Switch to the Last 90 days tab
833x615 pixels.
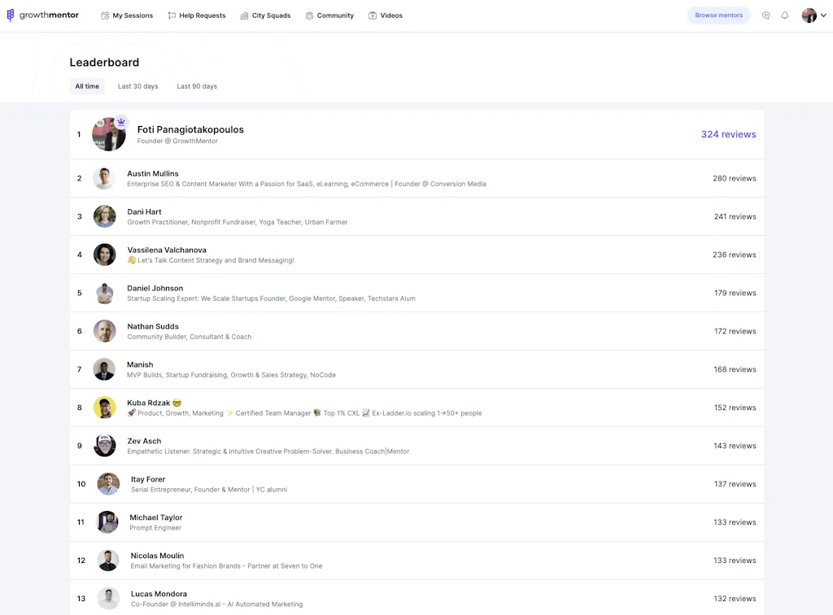pos(196,85)
